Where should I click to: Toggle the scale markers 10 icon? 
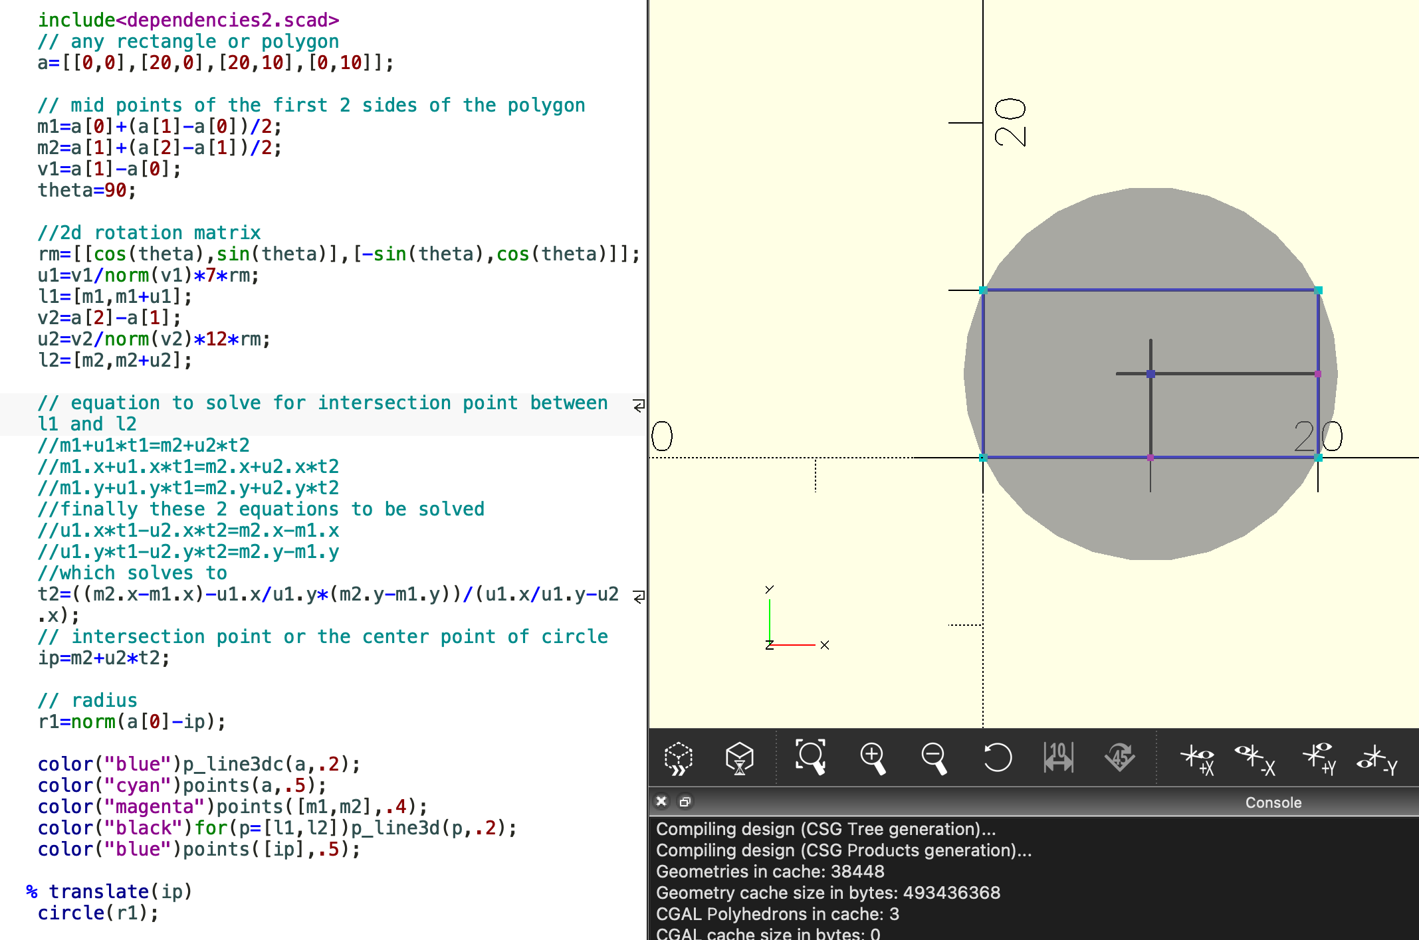pos(1058,758)
